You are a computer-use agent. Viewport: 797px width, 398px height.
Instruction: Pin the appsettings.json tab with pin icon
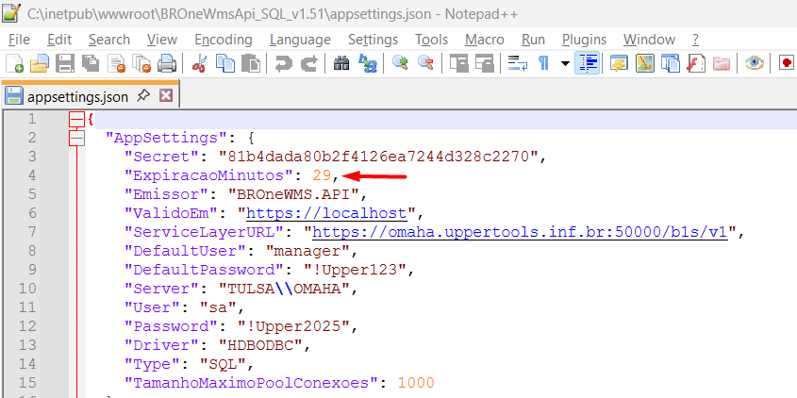coord(143,95)
